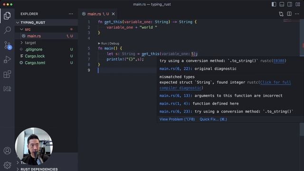Split the editor right

tap(289, 14)
